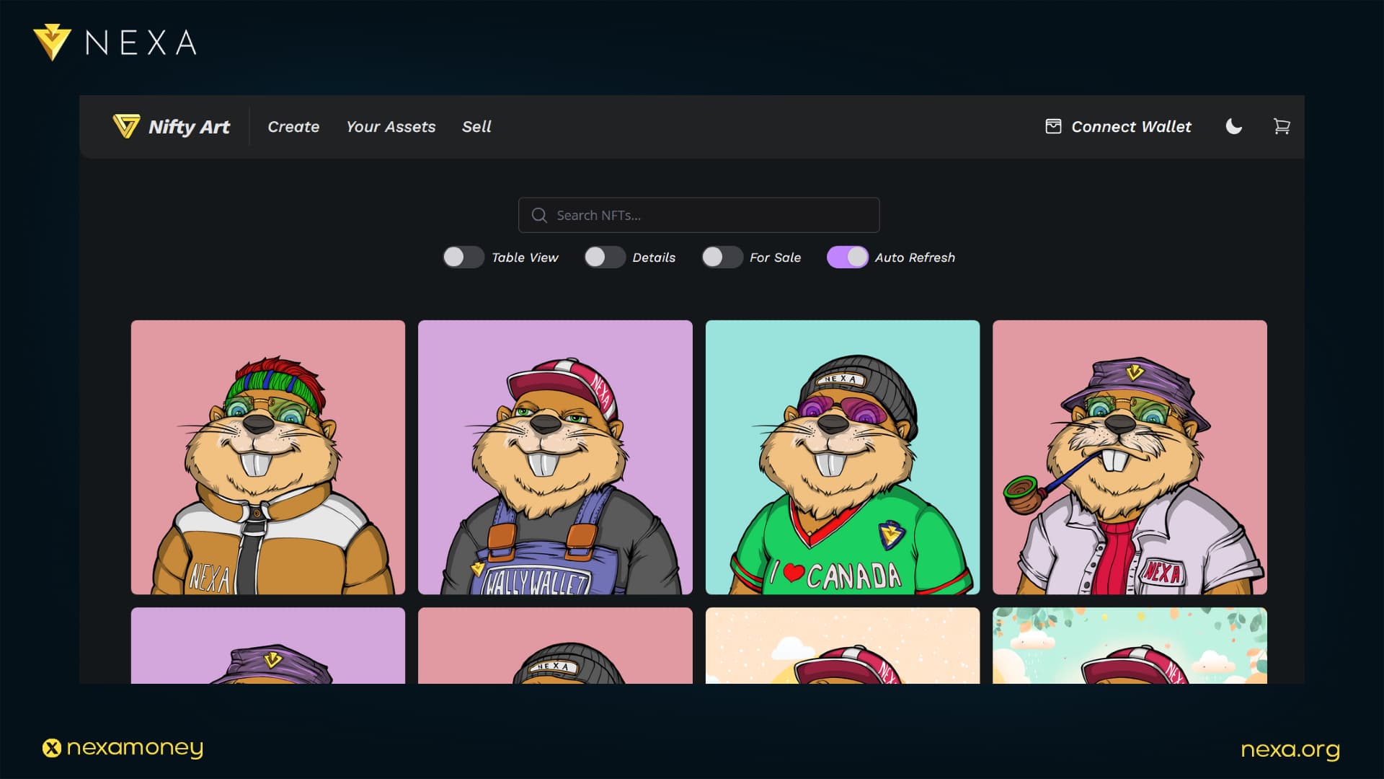Open the Wally Wallet overalls beaver NFT
1384x779 pixels.
click(555, 457)
